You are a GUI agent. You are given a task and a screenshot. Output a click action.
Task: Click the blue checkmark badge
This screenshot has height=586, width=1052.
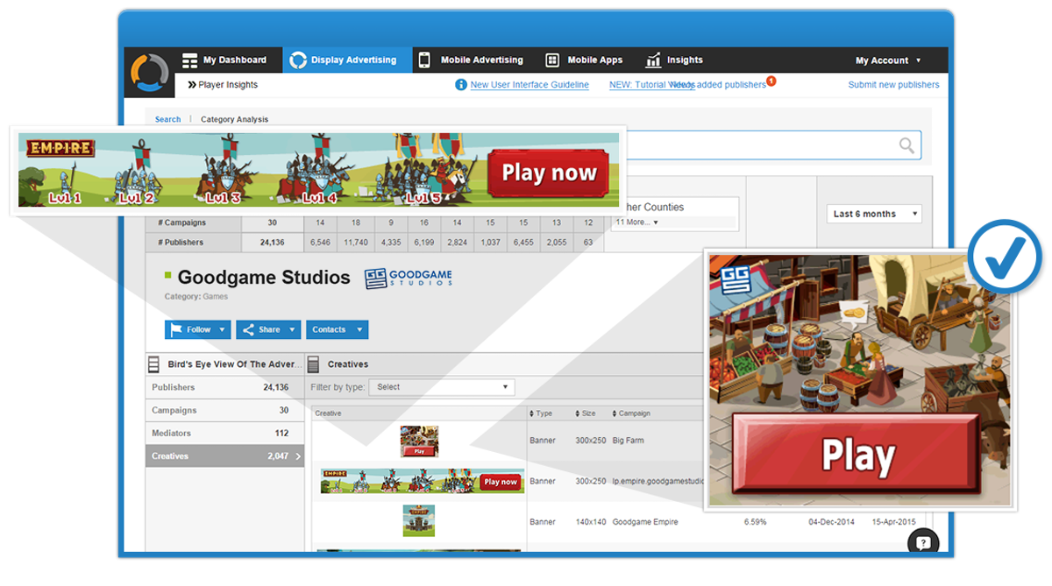click(x=1005, y=254)
